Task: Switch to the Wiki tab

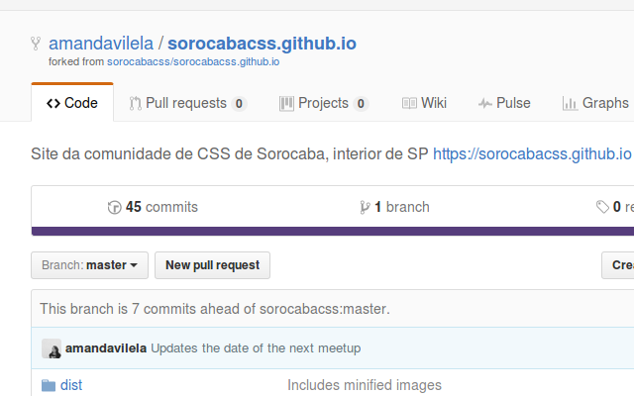Action: pos(424,103)
